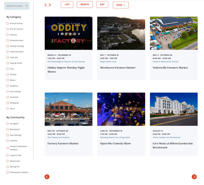Viewport: 204px width, 185px height.
Task: Check the Annual Events category
Action: pos(8,23)
